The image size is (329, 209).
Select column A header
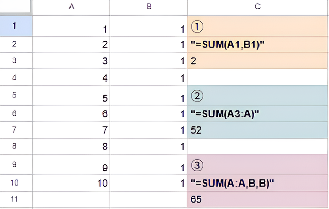point(71,7)
